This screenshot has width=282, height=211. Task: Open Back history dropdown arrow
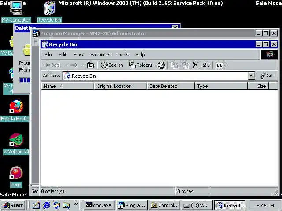[x=67, y=65]
